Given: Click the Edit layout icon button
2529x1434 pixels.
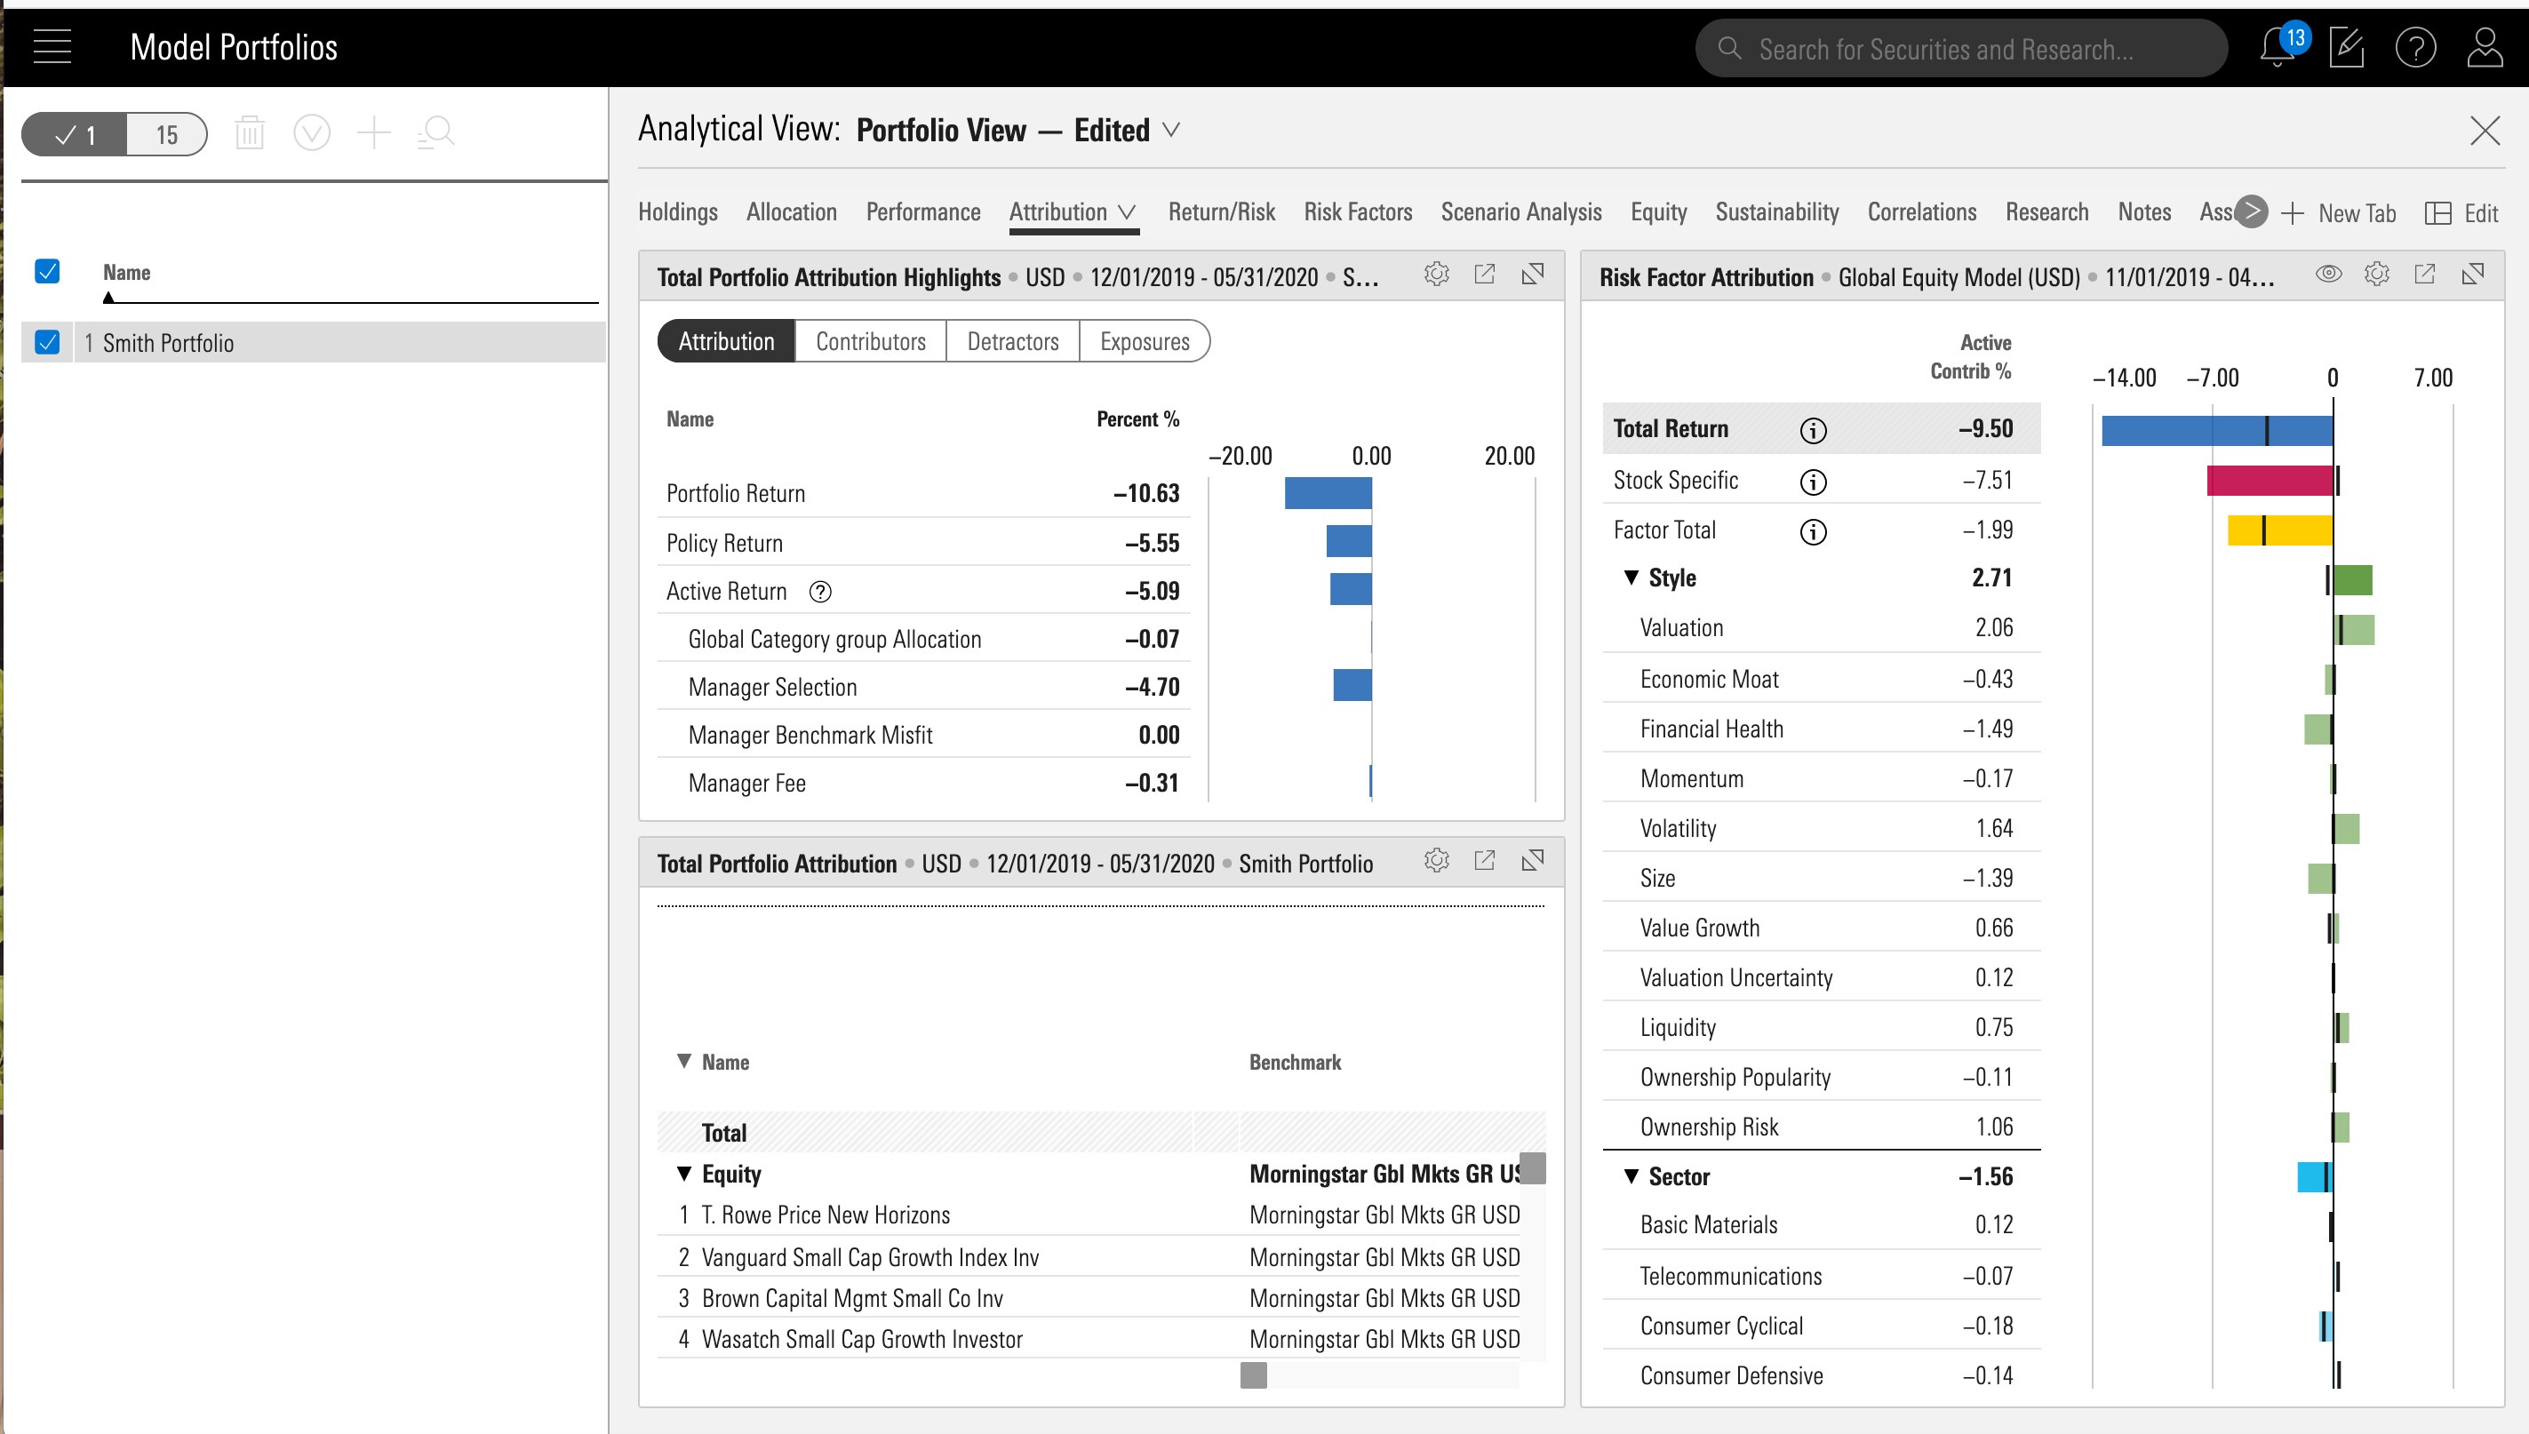Looking at the screenshot, I should click(x=2460, y=212).
